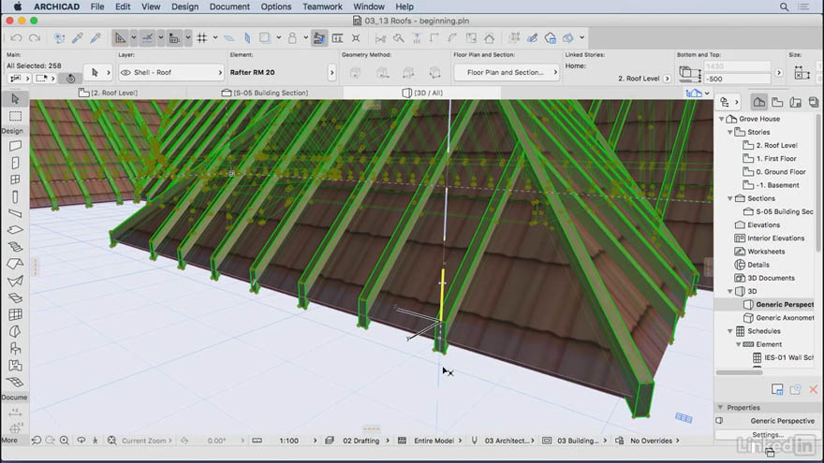Collapse the Sections folder in the navigator

coord(730,198)
